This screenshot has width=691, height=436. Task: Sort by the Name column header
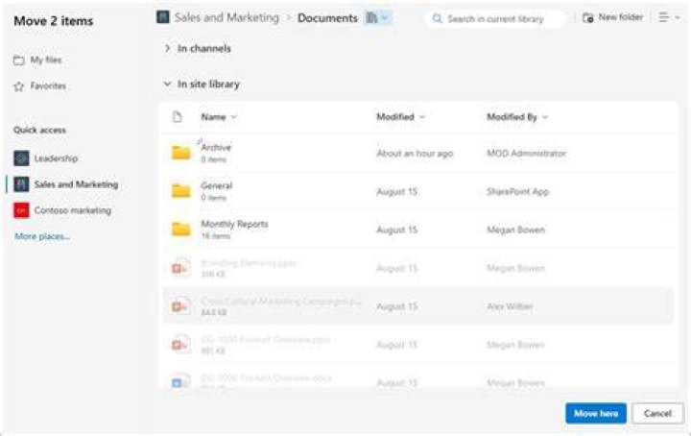[x=219, y=117]
